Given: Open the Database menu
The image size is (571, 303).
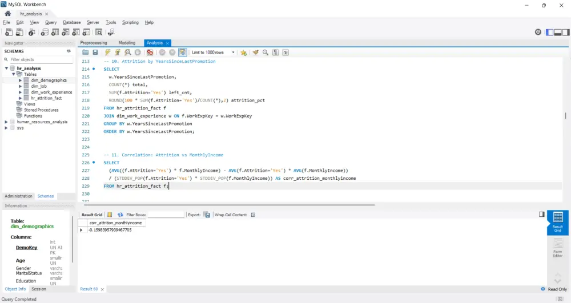Looking at the screenshot, I should 72,22.
